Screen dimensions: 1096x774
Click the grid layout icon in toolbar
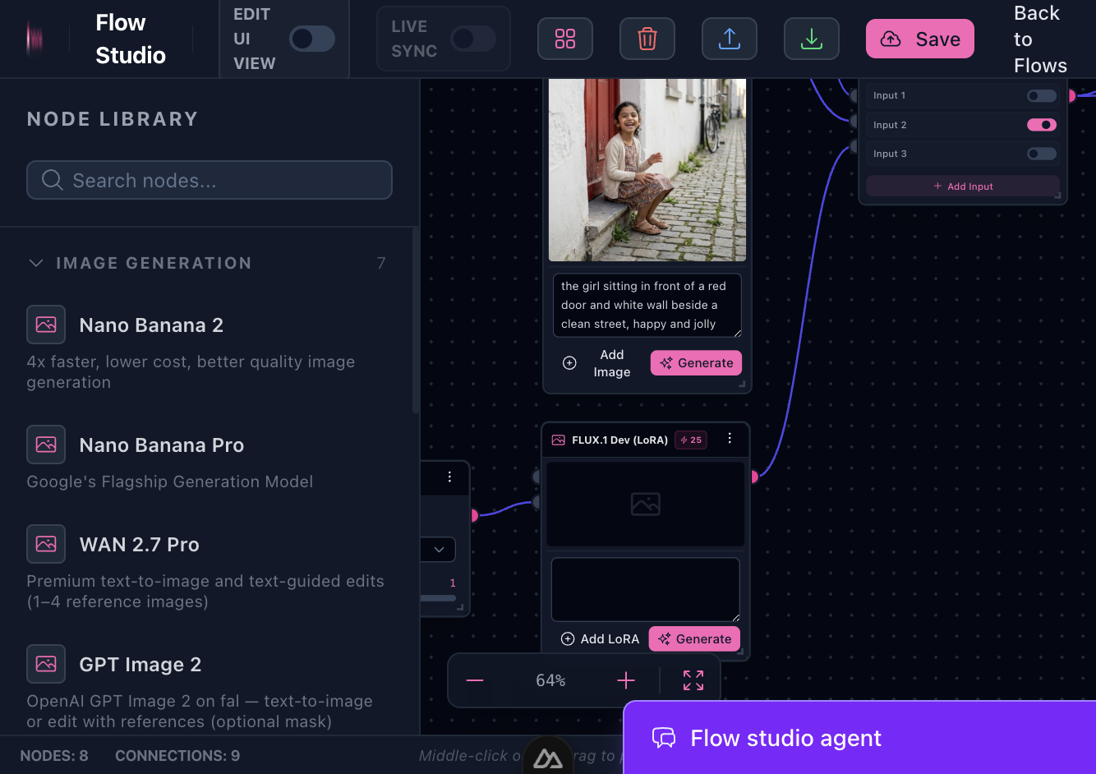(565, 39)
